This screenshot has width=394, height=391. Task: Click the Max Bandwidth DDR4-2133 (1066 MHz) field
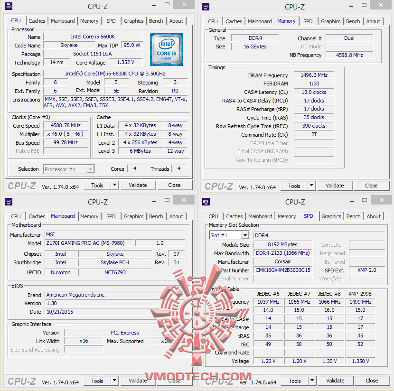coord(283,253)
